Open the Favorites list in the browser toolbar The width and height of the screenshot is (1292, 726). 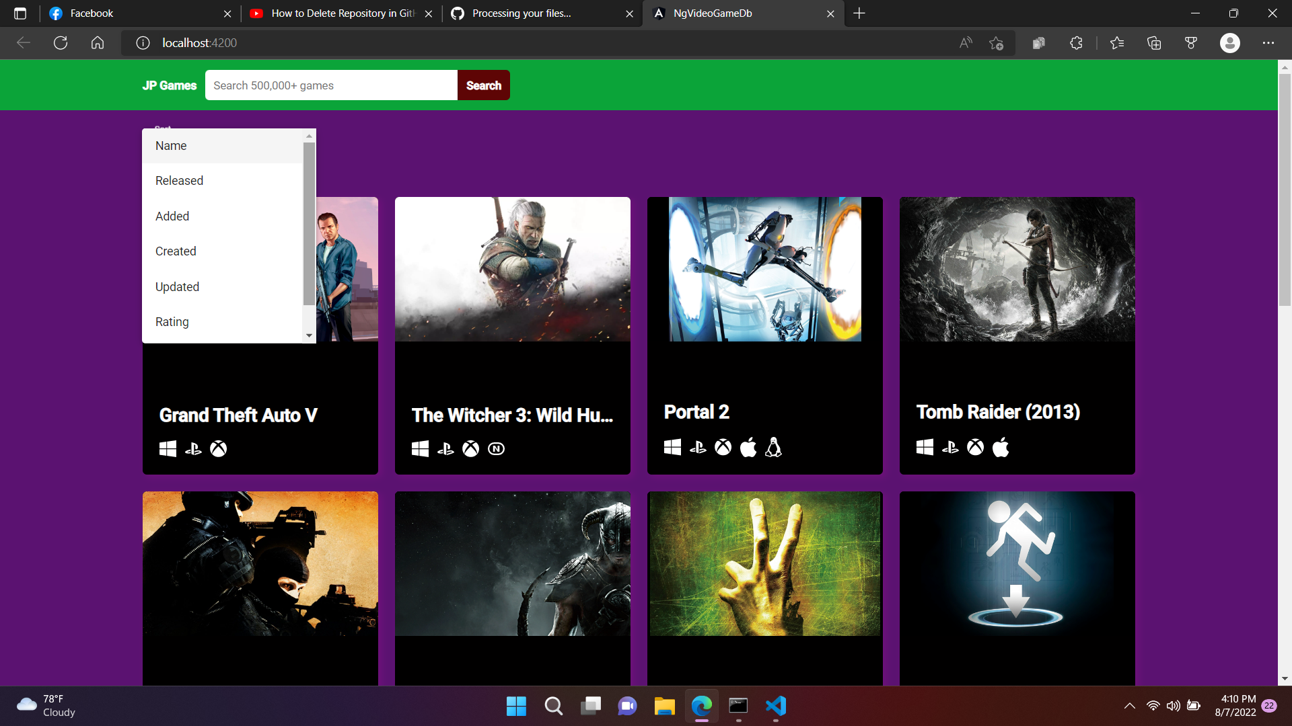1117,43
